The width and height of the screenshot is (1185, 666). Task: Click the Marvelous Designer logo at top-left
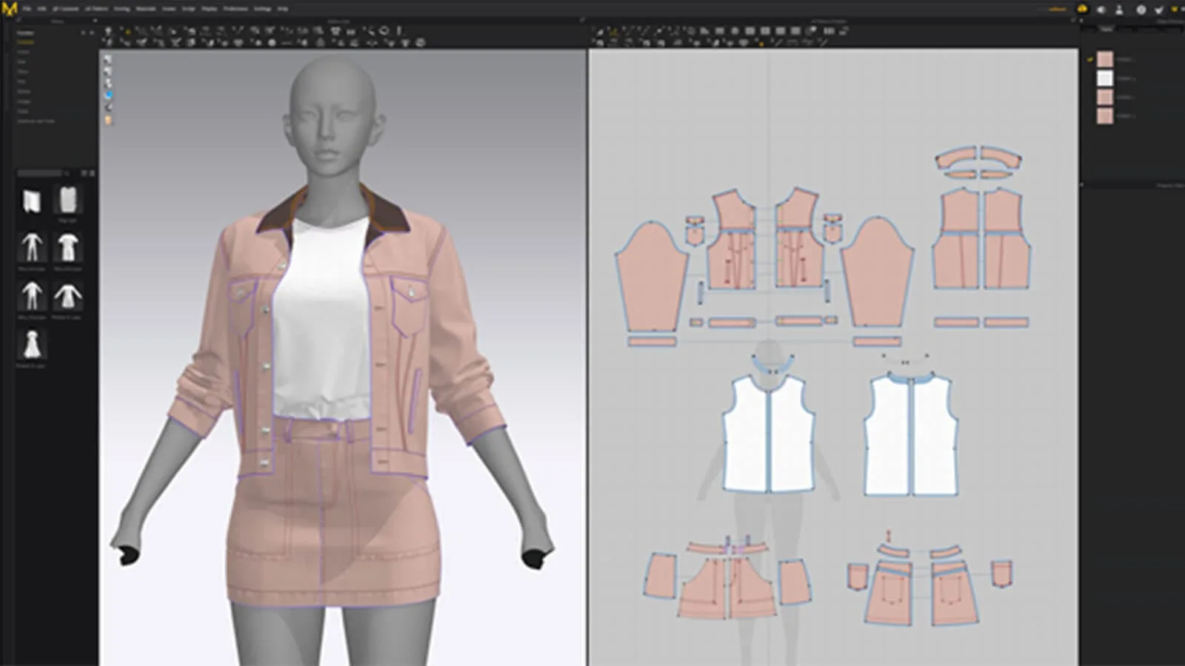pos(10,8)
